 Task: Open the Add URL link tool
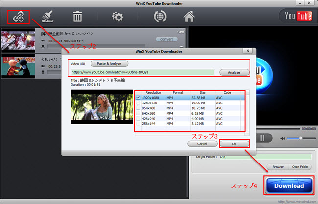pos(19,17)
